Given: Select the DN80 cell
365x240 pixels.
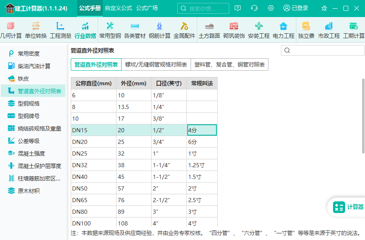Looking at the screenshot, I should [94, 211].
